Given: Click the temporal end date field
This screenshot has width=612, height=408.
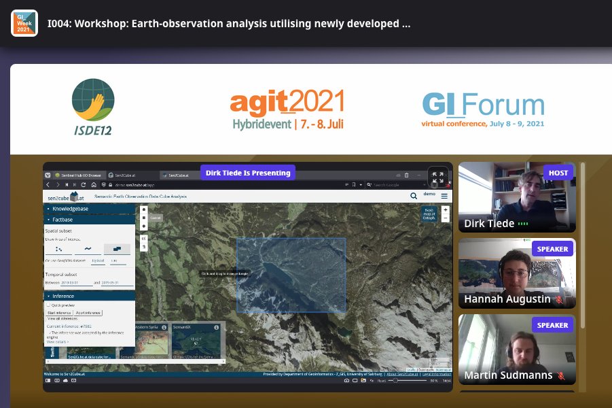Looking at the screenshot, I should pyautogui.click(x=117, y=283).
